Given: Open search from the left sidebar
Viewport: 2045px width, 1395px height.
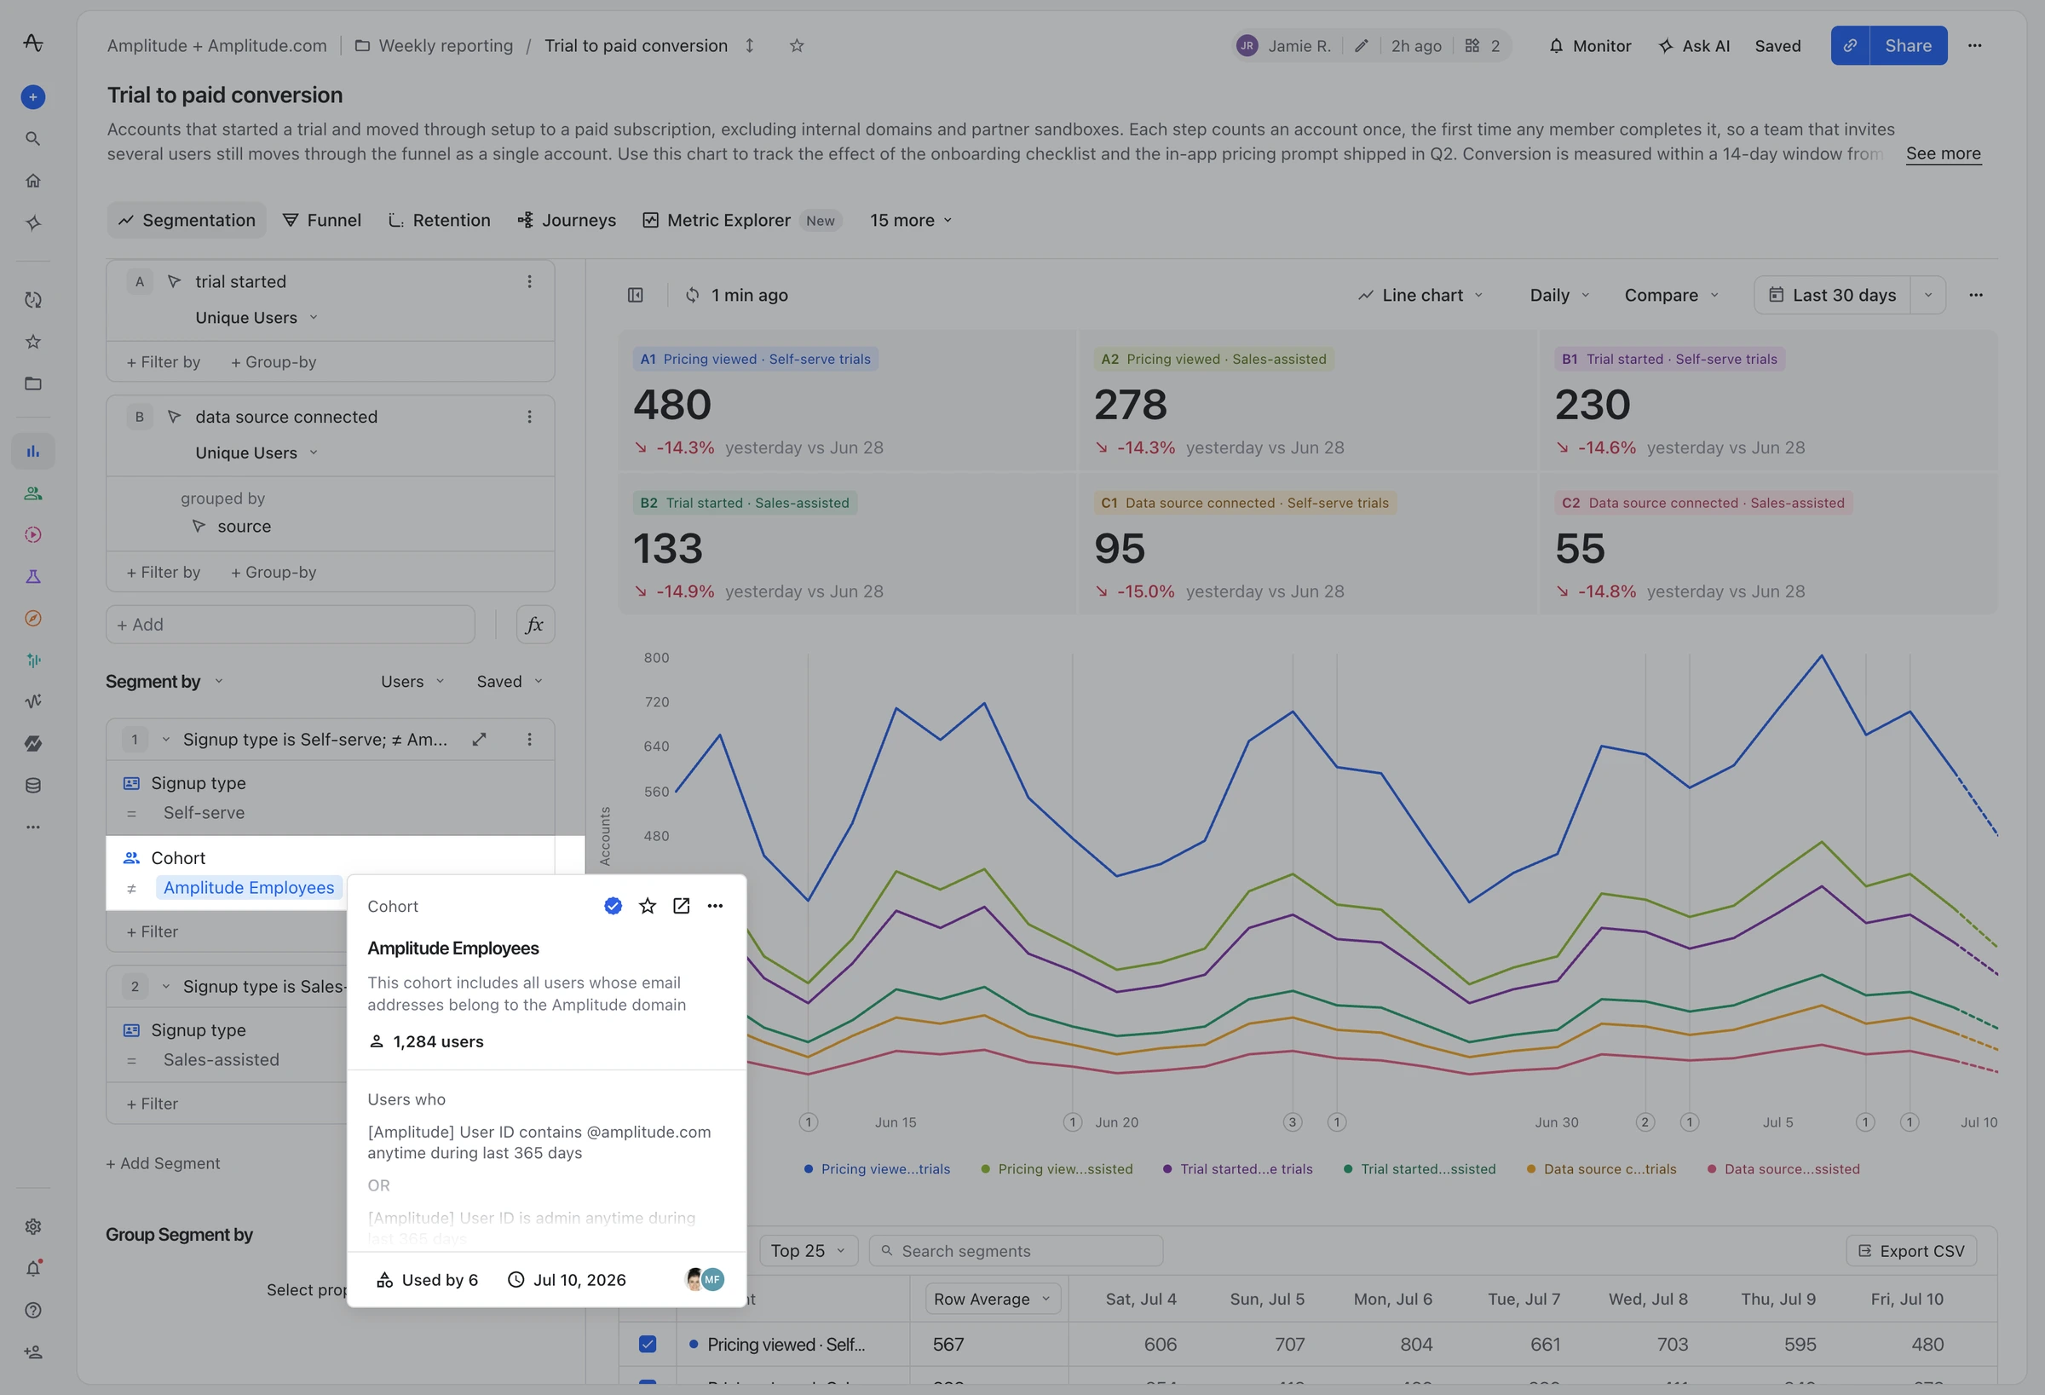Looking at the screenshot, I should click(x=32, y=138).
